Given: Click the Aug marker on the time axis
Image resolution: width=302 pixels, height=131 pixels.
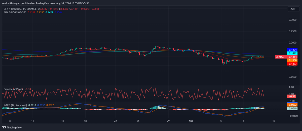Looking at the screenshot, I should pos(191,121).
